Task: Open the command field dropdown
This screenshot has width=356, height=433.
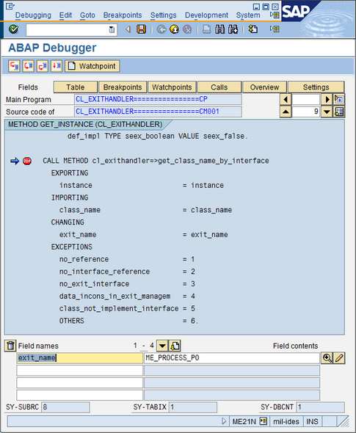Action: (x=112, y=29)
